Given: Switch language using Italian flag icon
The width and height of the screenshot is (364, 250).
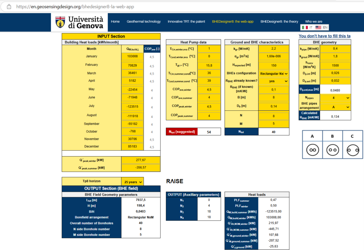Looking at the screenshot, I should (x=305, y=27).
